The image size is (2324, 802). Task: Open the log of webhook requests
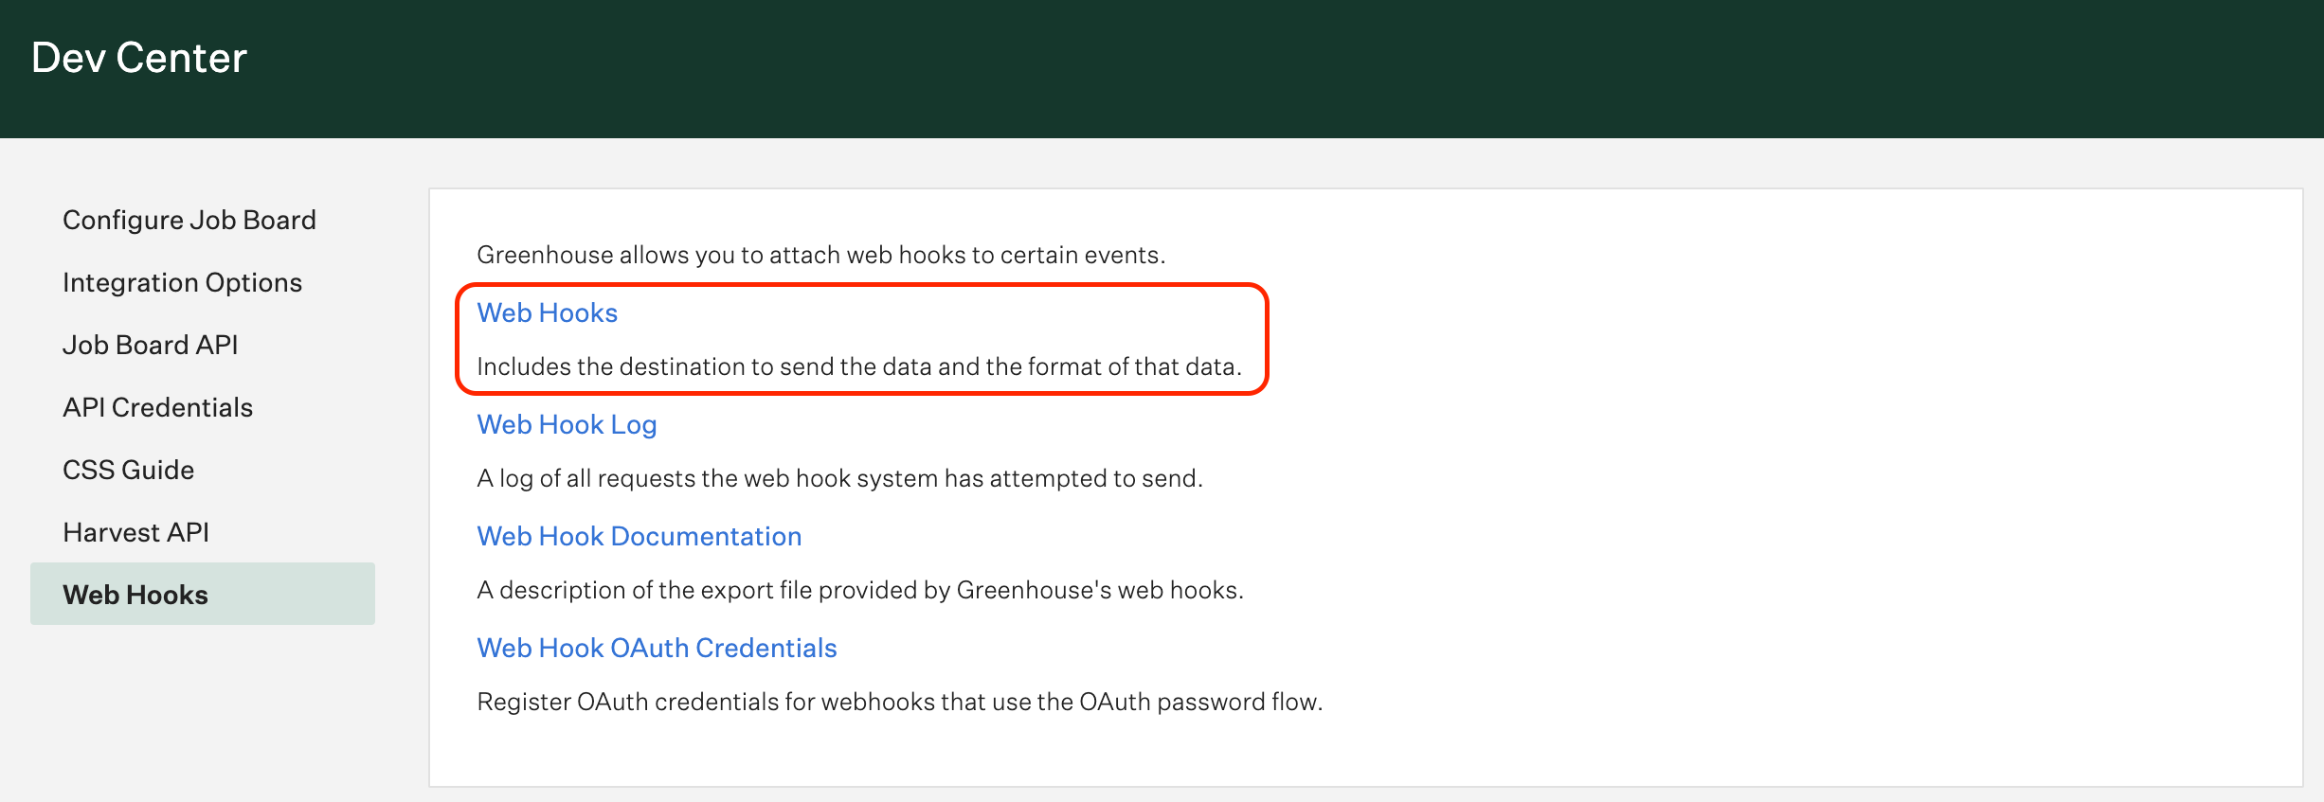pyautogui.click(x=567, y=424)
